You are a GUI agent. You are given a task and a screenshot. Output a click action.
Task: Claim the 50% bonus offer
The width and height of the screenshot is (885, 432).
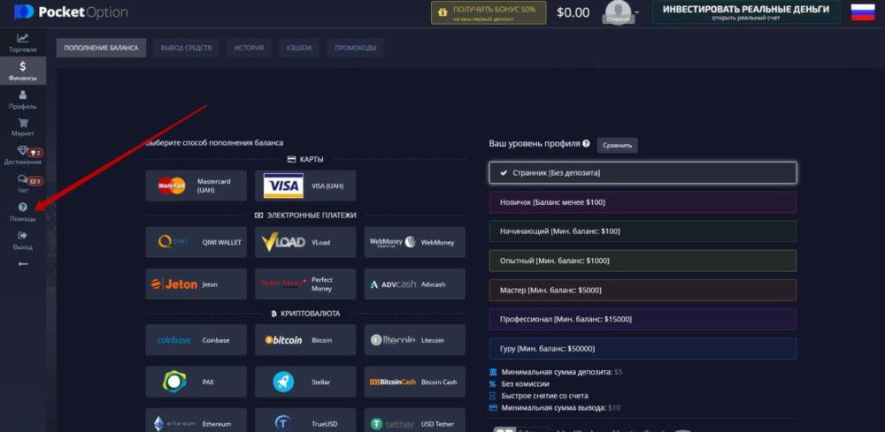point(488,12)
